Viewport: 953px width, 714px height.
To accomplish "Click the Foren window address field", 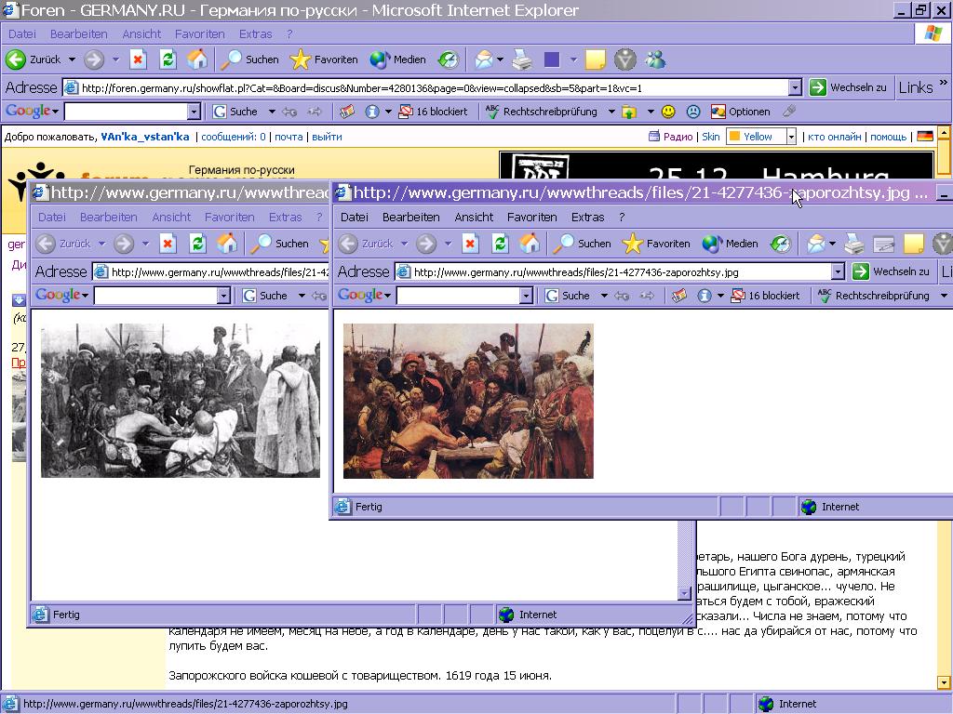I will coord(433,88).
